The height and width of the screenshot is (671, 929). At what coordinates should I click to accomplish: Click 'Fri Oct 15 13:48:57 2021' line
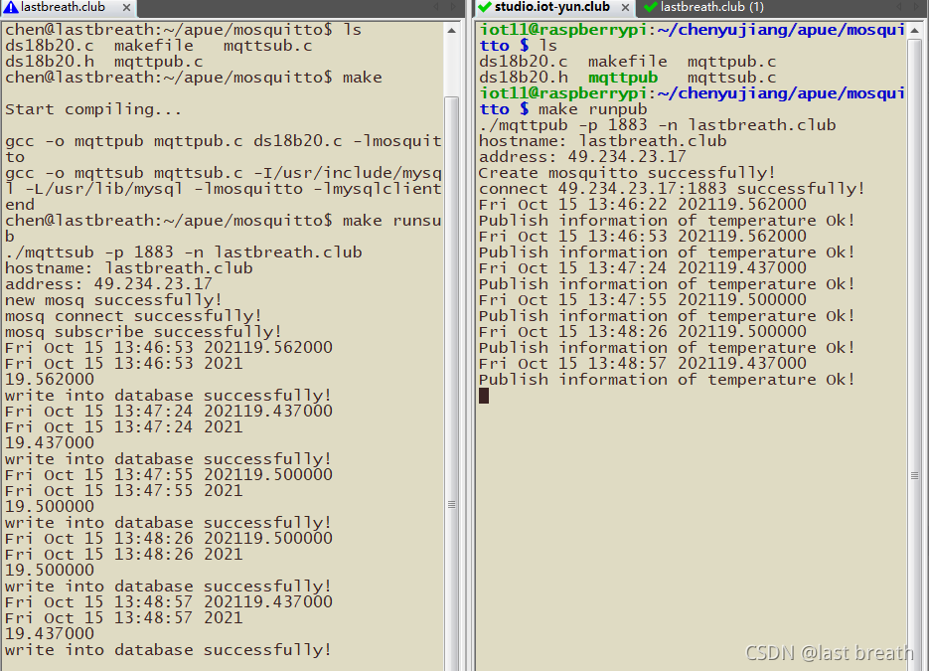[x=124, y=618]
